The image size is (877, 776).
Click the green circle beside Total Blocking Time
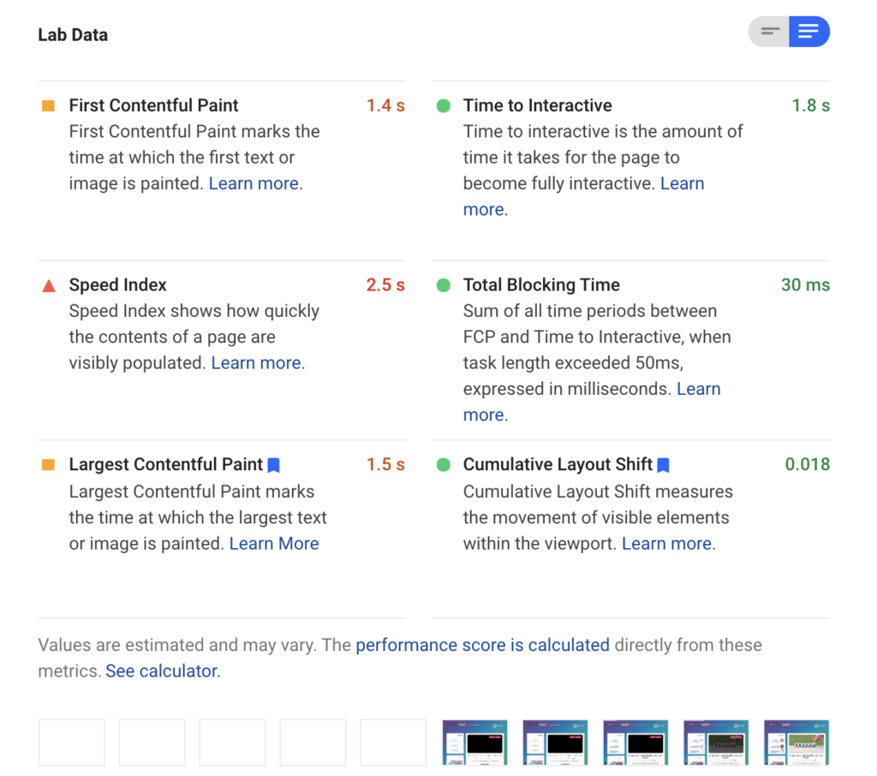pyautogui.click(x=443, y=286)
